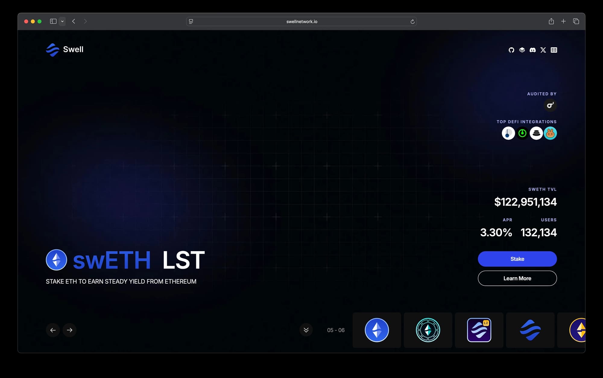Go to previous slide with left arrow
The width and height of the screenshot is (603, 378).
[53, 330]
